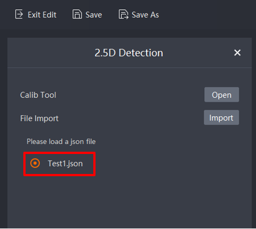Select the Test1.json radio button
Image resolution: width=256 pixels, height=229 pixels.
tap(35, 163)
